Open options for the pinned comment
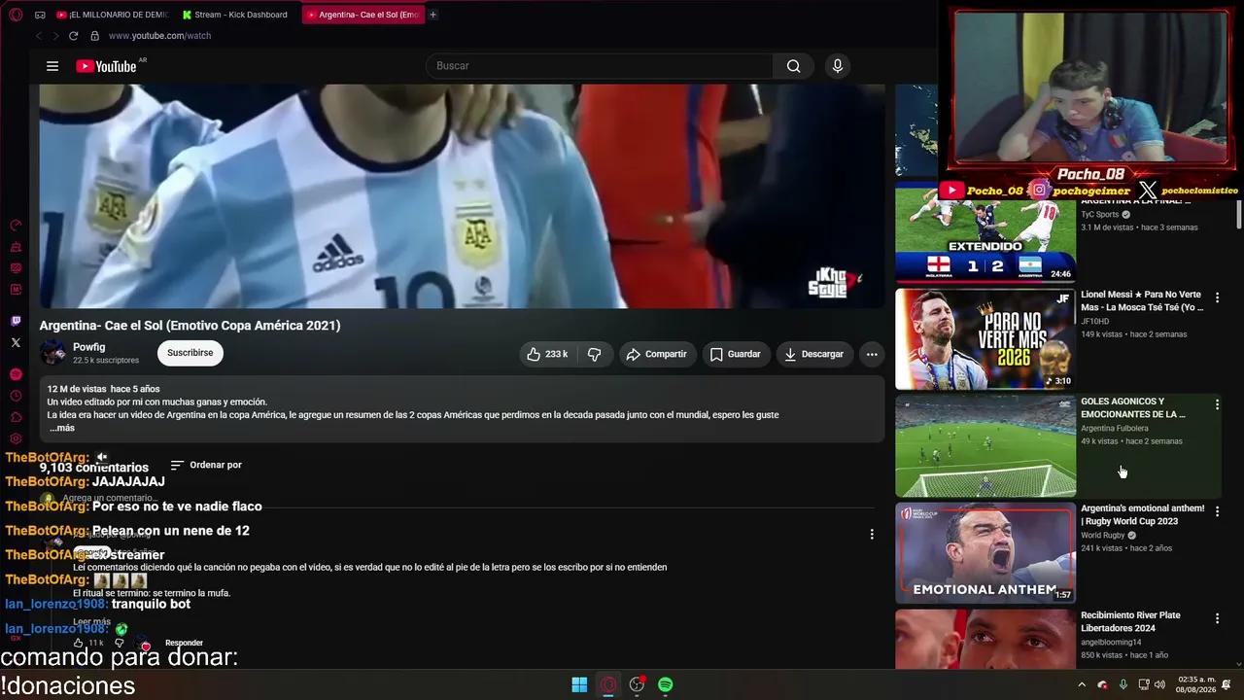 [x=872, y=534]
